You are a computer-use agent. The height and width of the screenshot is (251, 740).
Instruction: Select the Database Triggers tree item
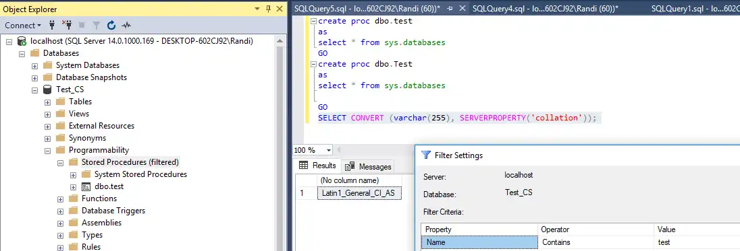tap(113, 211)
